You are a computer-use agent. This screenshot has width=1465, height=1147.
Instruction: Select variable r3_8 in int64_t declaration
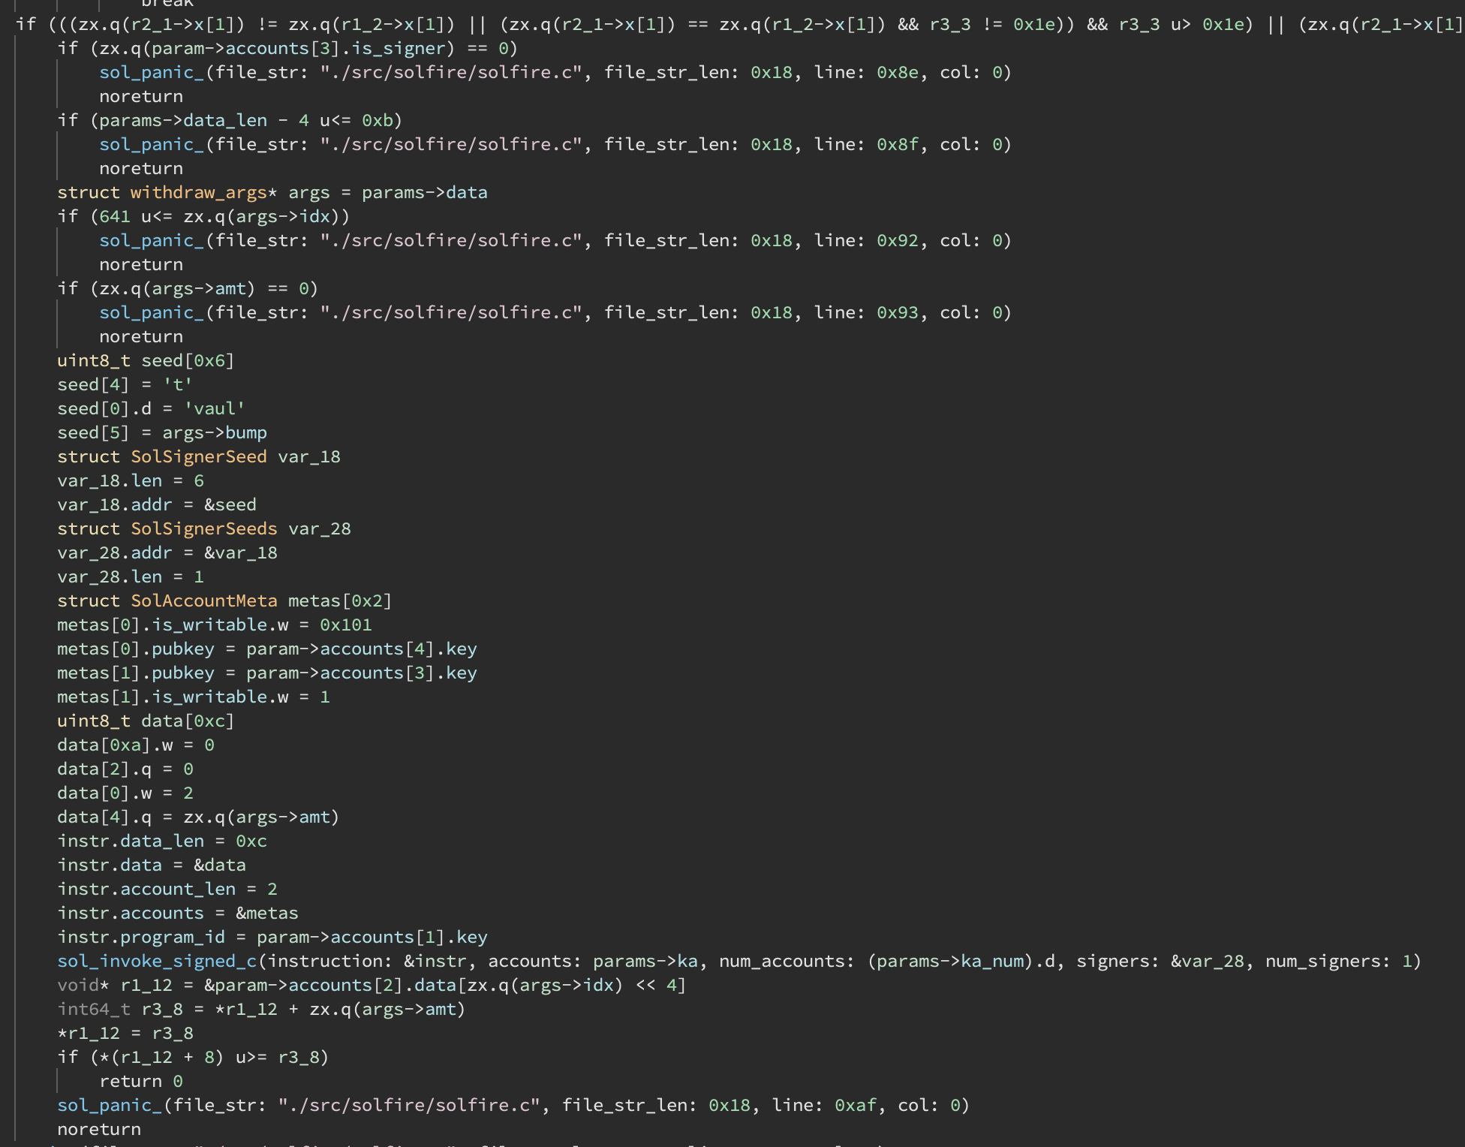point(162,1009)
